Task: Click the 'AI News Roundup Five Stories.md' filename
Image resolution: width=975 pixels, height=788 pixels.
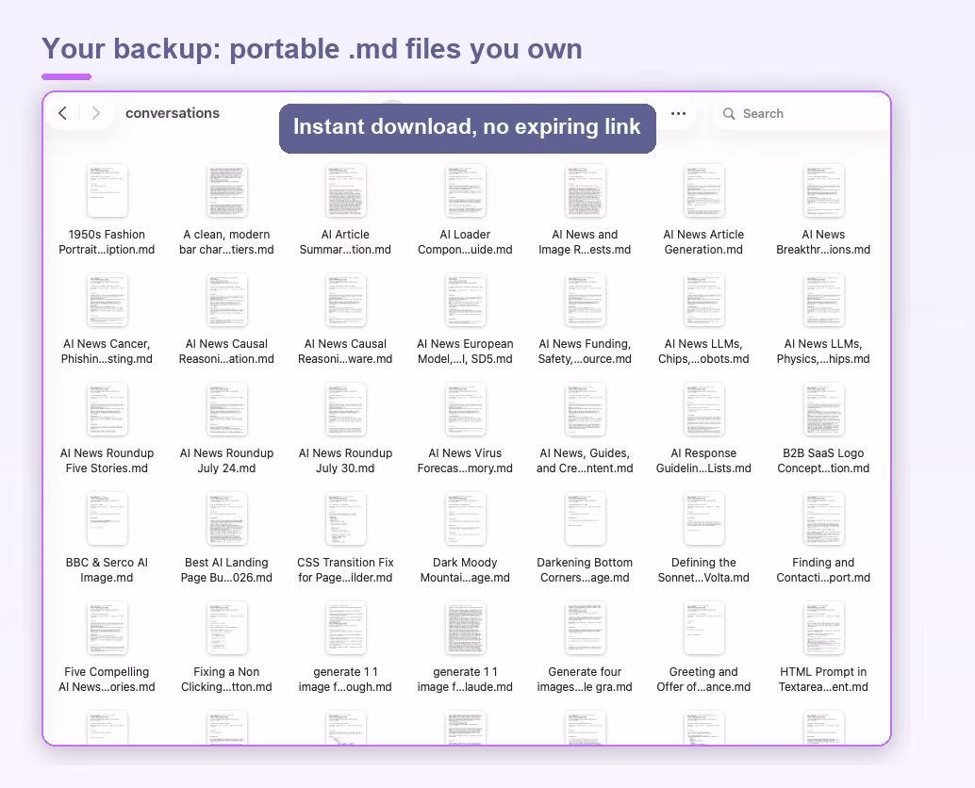Action: 107,461
